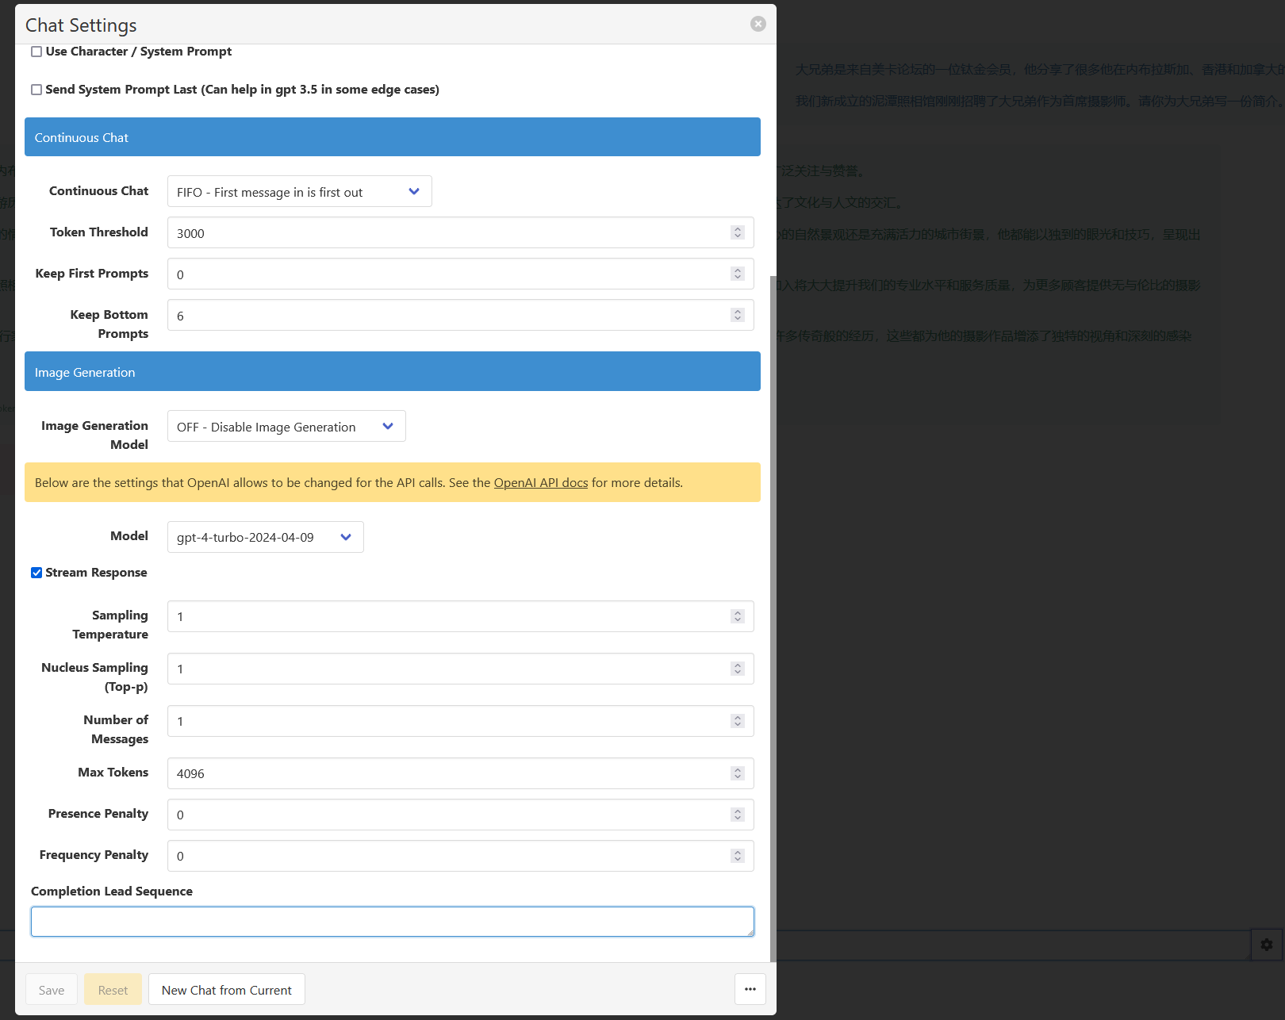The width and height of the screenshot is (1285, 1020).
Task: Click the gear settings icon
Action: (1266, 944)
